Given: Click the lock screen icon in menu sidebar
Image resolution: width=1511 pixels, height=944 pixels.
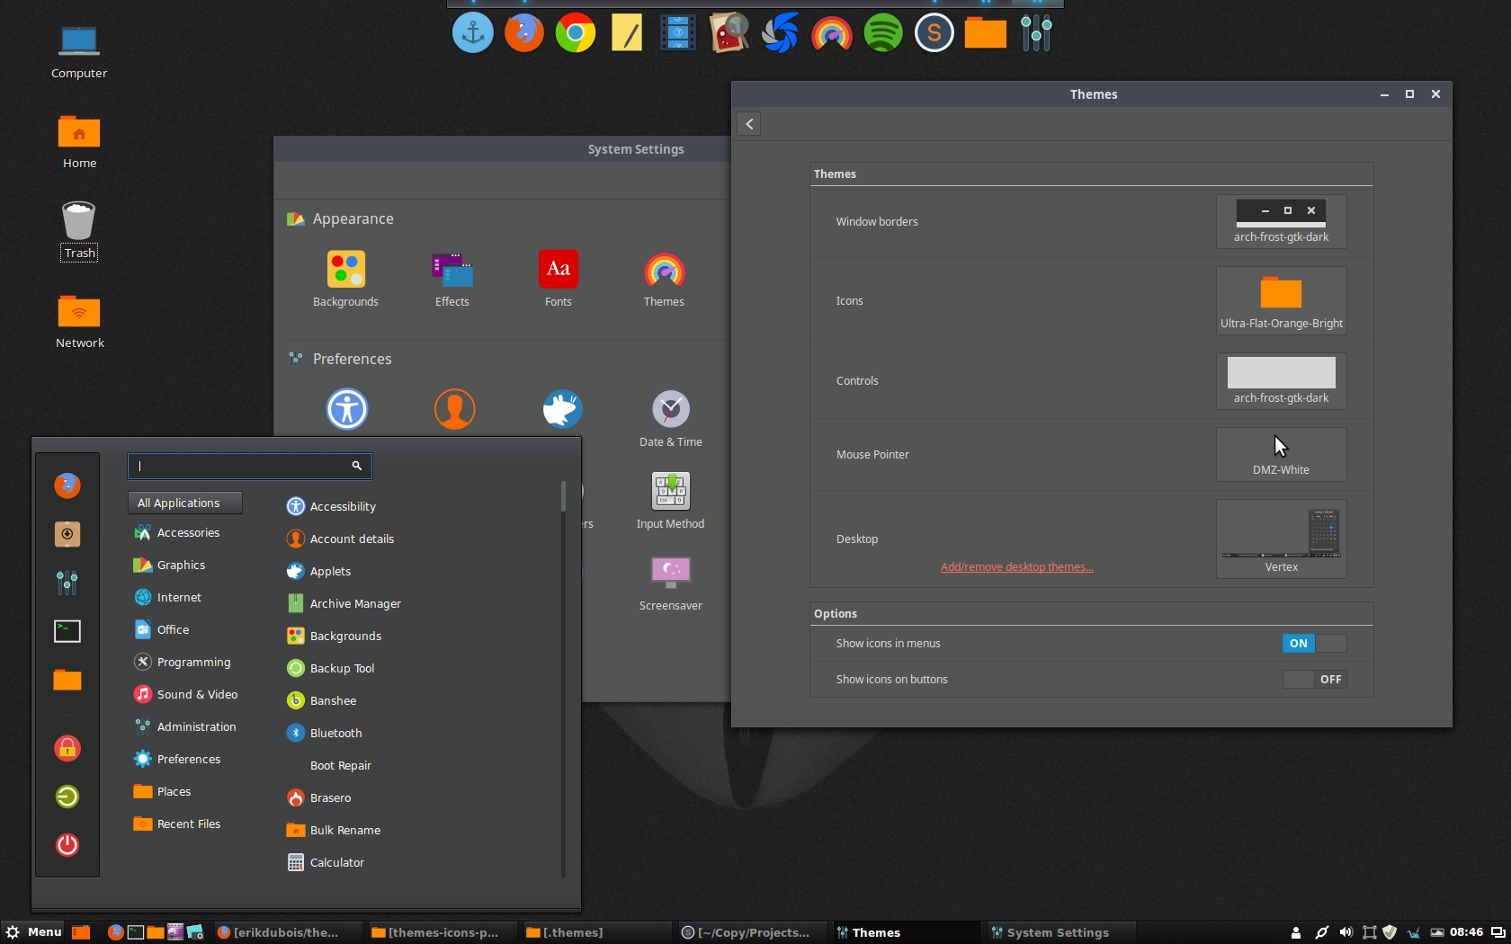Looking at the screenshot, I should tap(67, 748).
